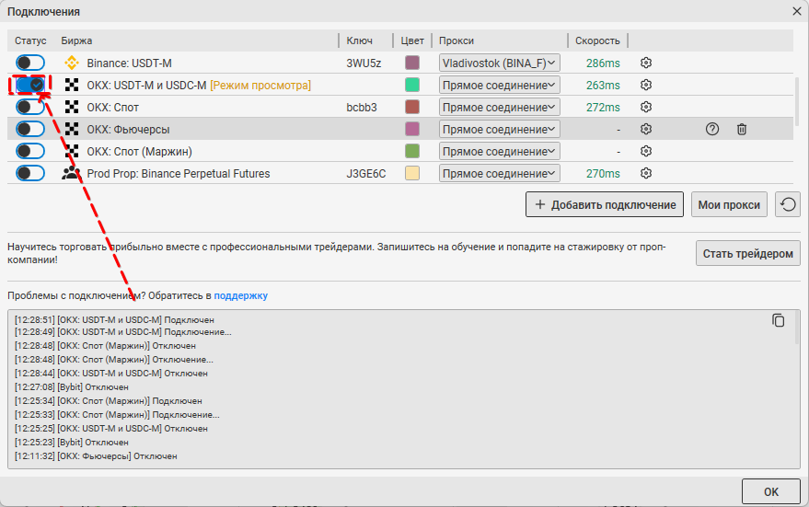This screenshot has height=507, width=809.
Task: Expand the Vladivostok proxy dropdown for Binance
Action: tap(499, 63)
